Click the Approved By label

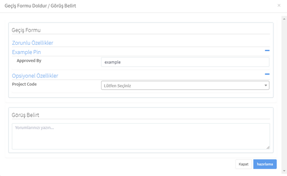pyautogui.click(x=29, y=61)
